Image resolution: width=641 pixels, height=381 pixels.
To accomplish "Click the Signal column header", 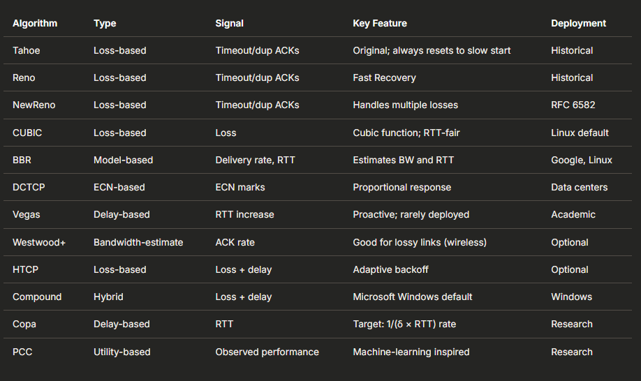I will [229, 23].
